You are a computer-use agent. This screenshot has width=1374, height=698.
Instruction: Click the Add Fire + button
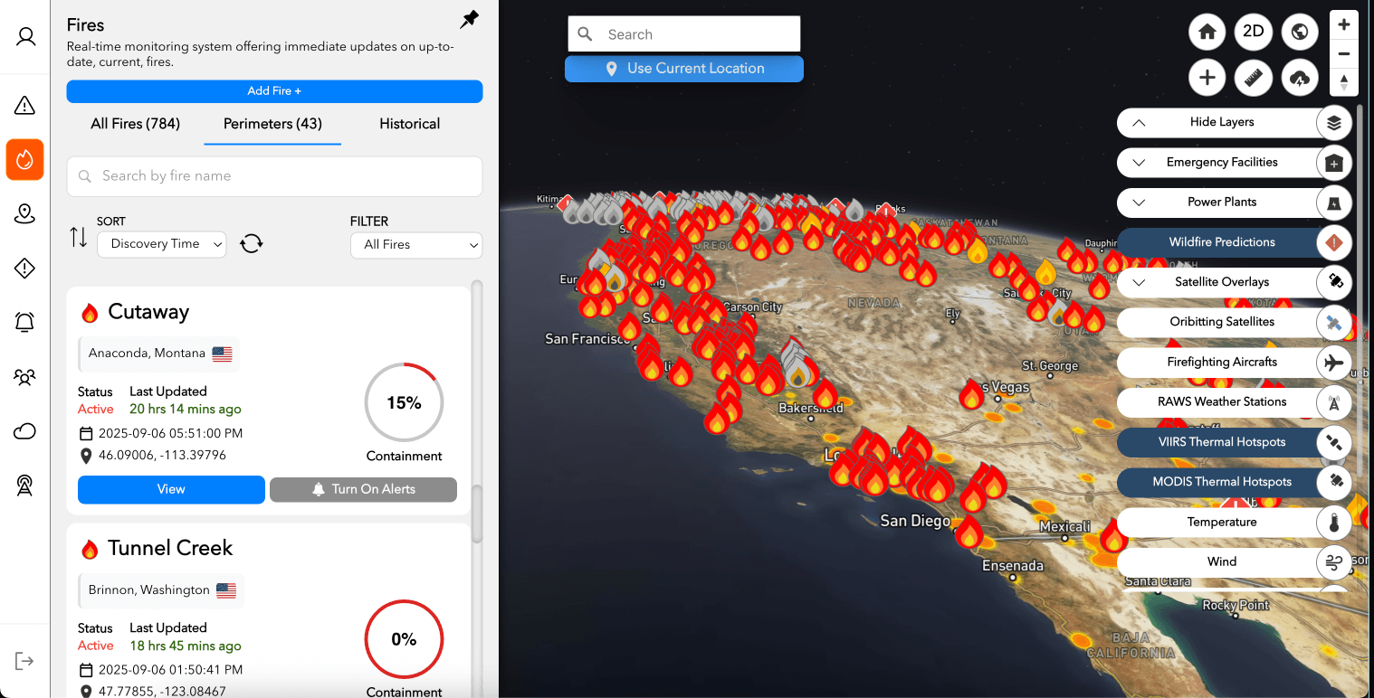(274, 91)
